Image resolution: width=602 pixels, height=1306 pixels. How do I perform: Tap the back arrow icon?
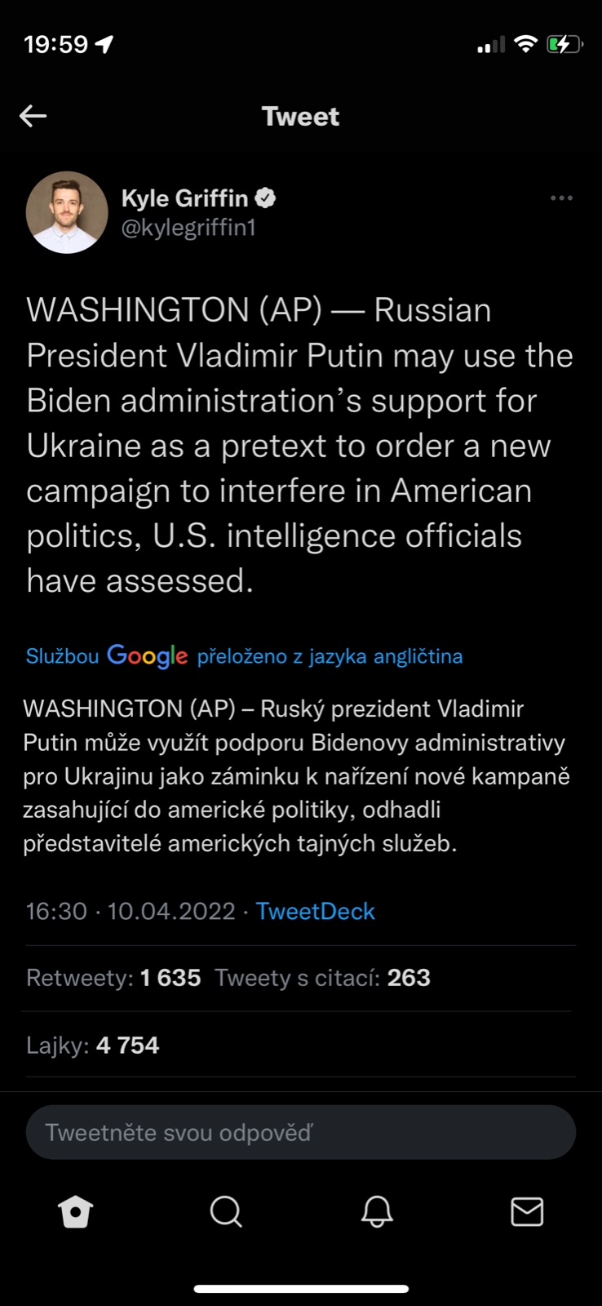[x=33, y=116]
